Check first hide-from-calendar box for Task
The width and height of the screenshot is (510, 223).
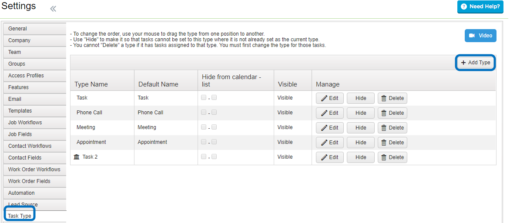pos(204,97)
